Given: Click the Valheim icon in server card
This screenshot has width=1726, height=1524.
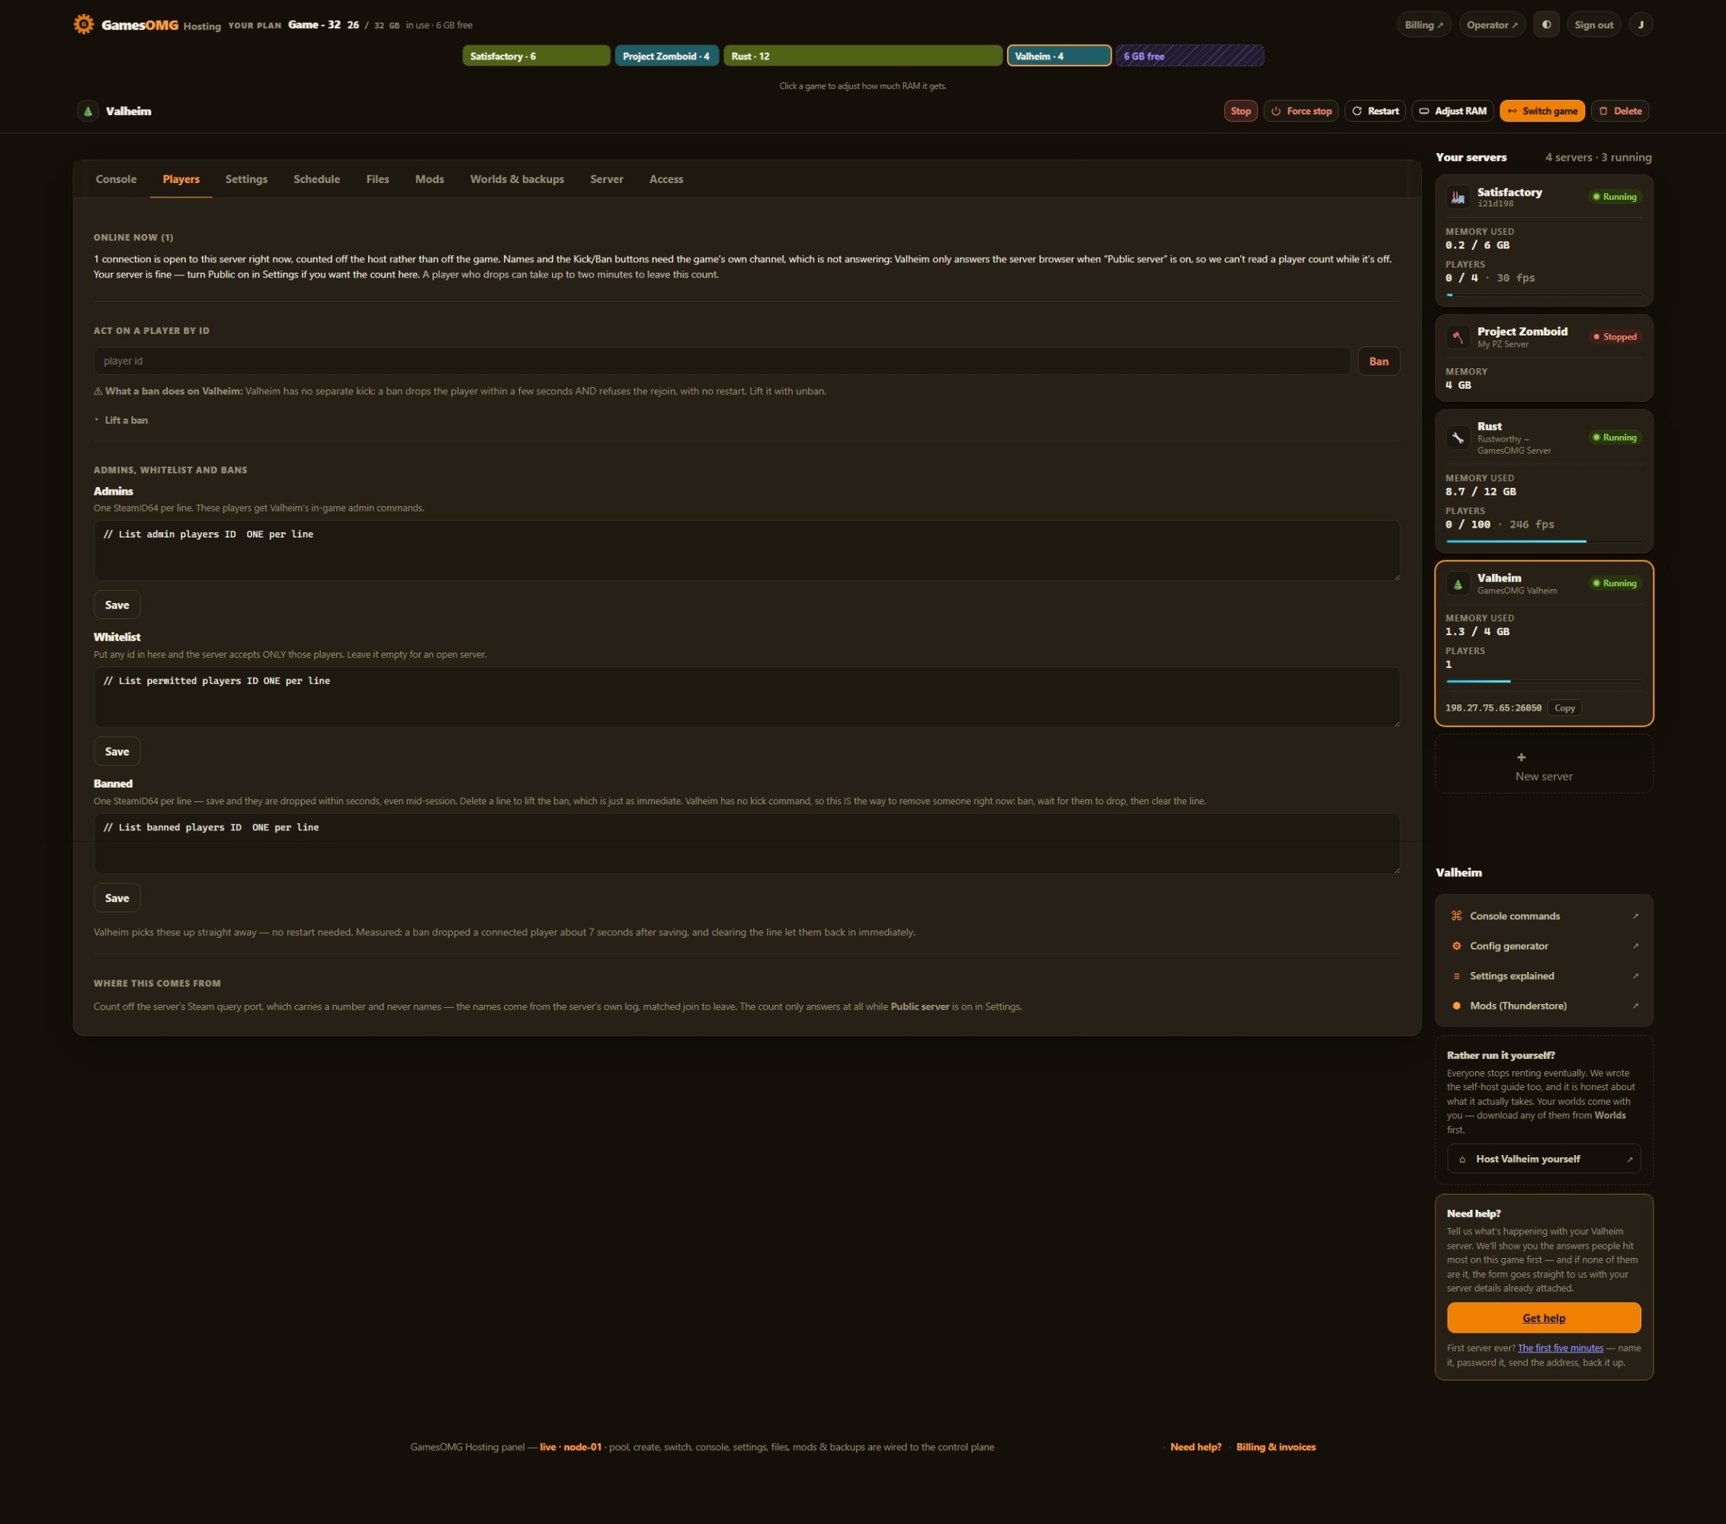Looking at the screenshot, I should tap(1458, 583).
